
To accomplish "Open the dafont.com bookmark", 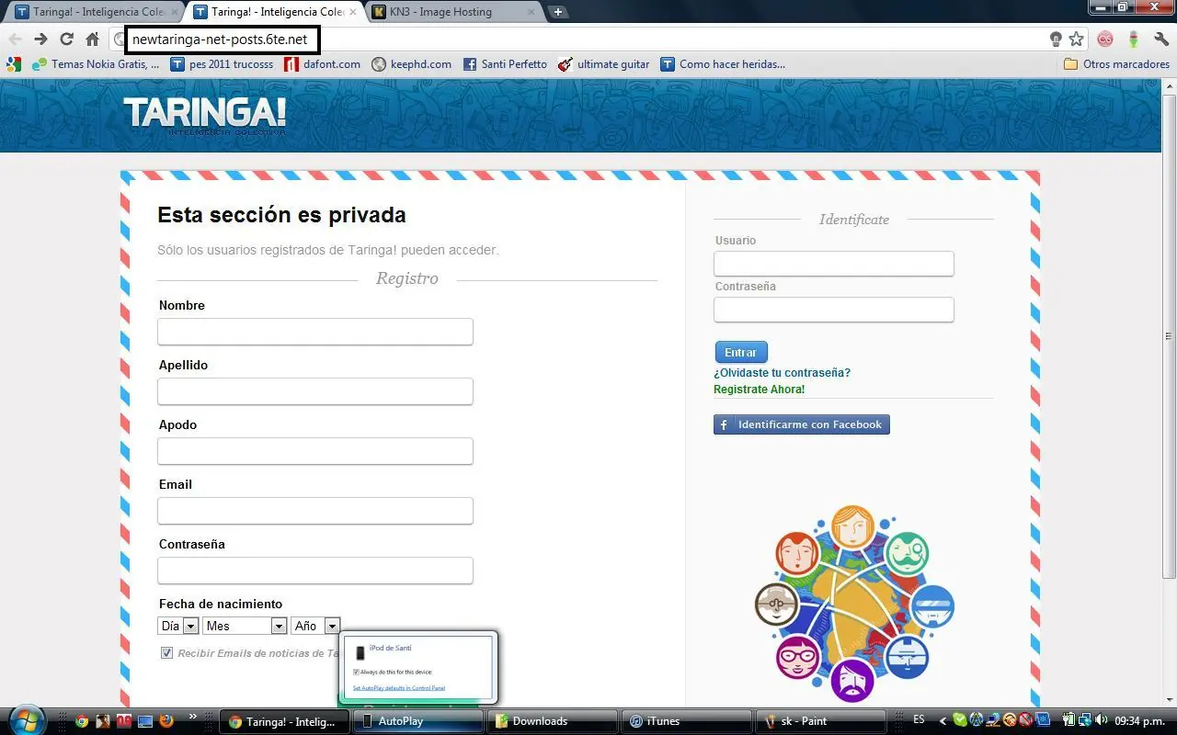I will pos(323,64).
